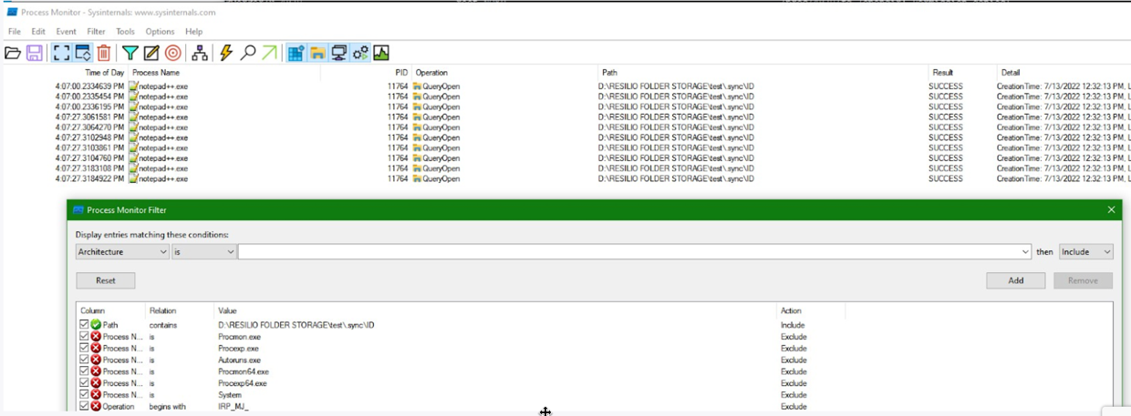The image size is (1131, 416).
Task: Open the Include action dropdown
Action: (x=1085, y=251)
